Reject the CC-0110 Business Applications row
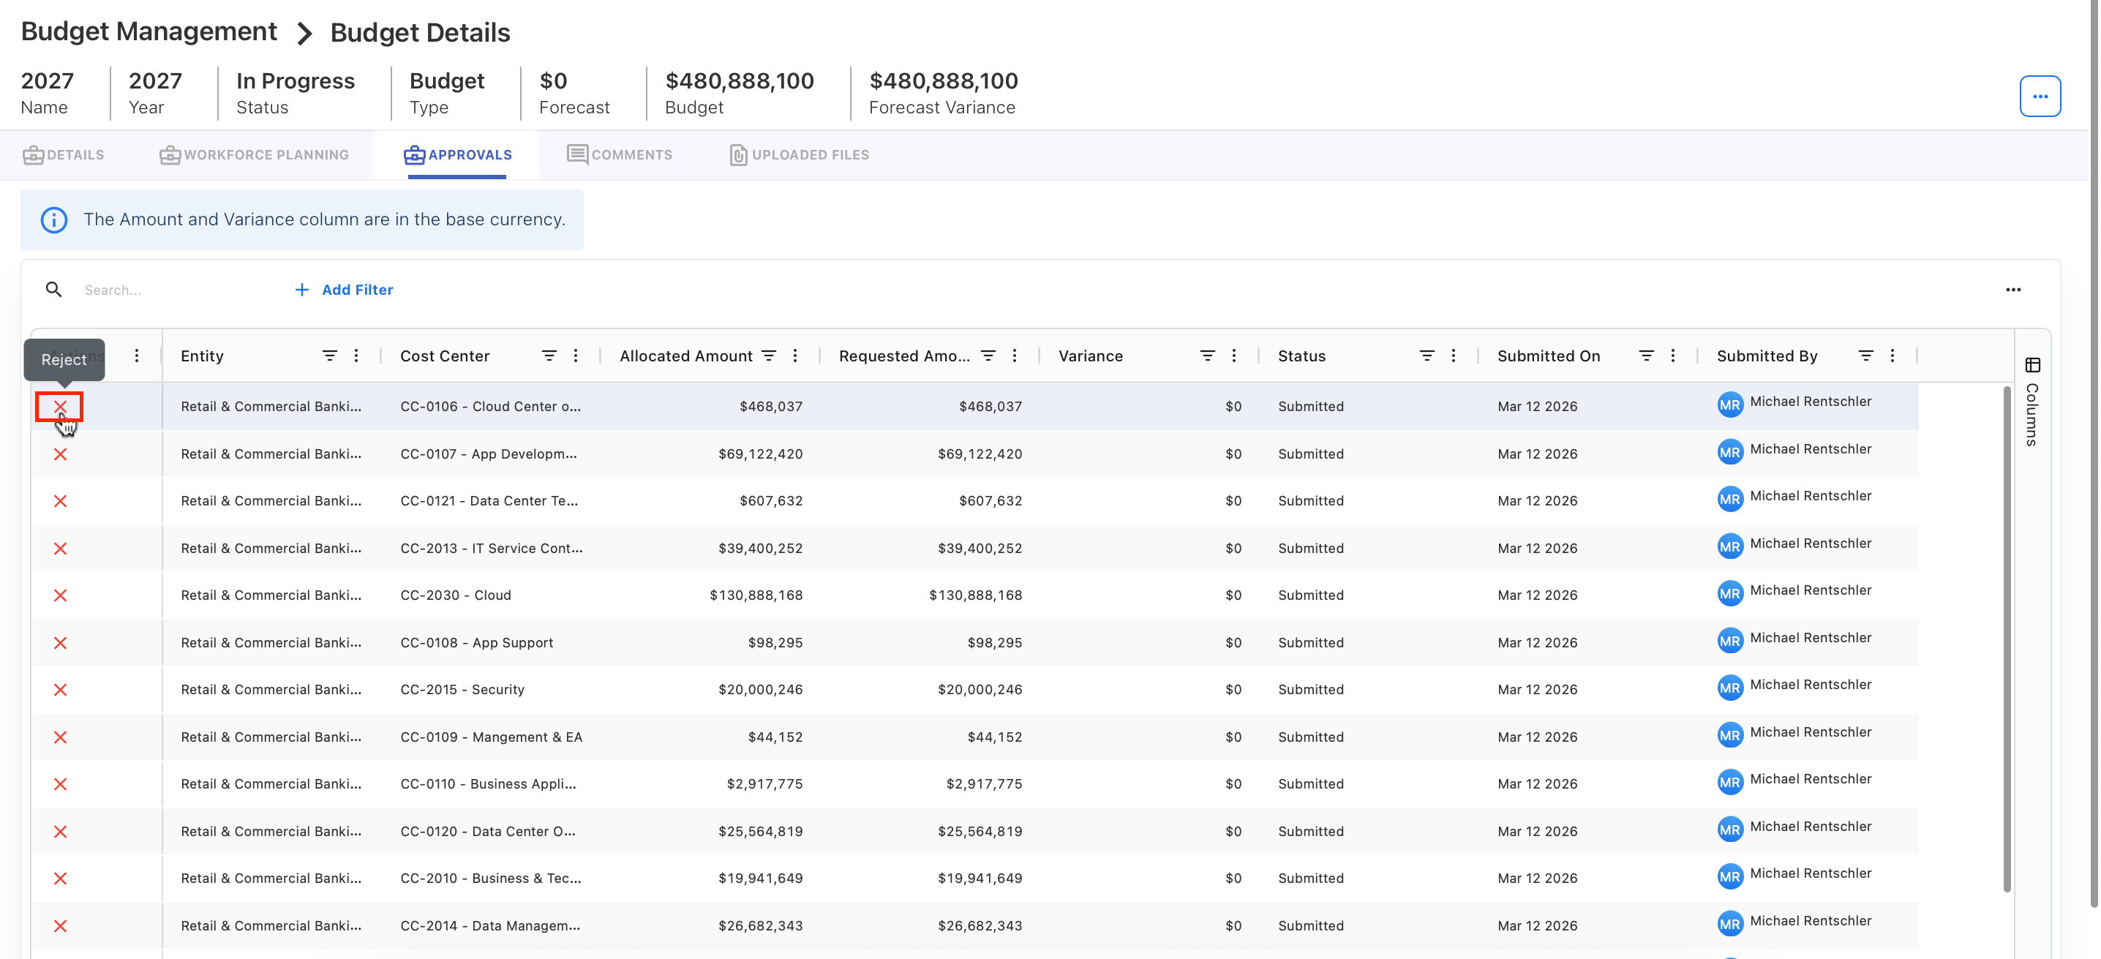The width and height of the screenshot is (2101, 959). coord(59,783)
